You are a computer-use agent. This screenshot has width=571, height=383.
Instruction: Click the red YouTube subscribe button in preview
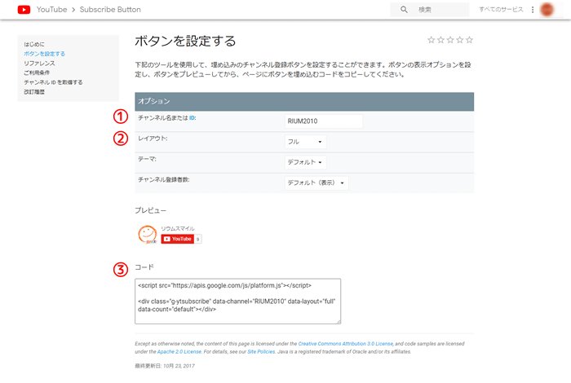click(x=177, y=239)
